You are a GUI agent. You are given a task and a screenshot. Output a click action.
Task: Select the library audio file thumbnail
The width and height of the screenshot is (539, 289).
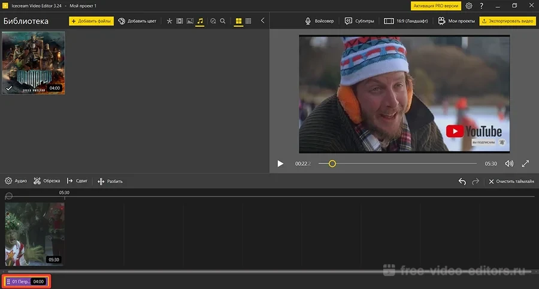pyautogui.click(x=34, y=63)
